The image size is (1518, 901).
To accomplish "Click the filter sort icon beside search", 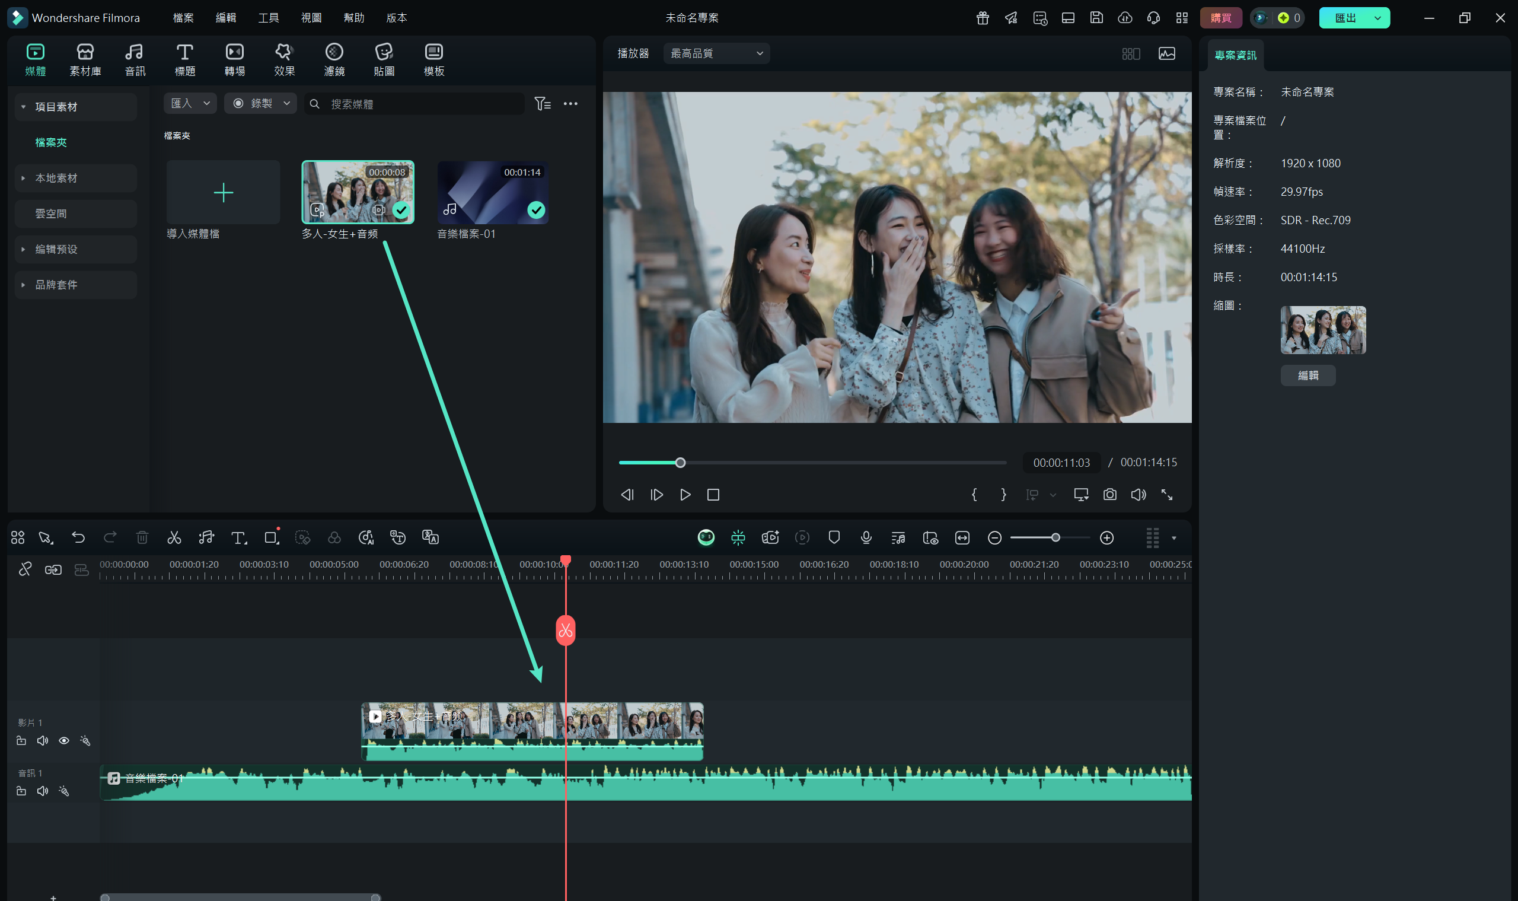I will click(x=542, y=104).
